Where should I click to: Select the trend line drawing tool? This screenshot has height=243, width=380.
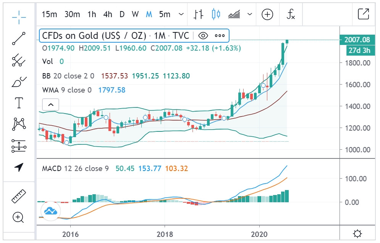click(19, 38)
